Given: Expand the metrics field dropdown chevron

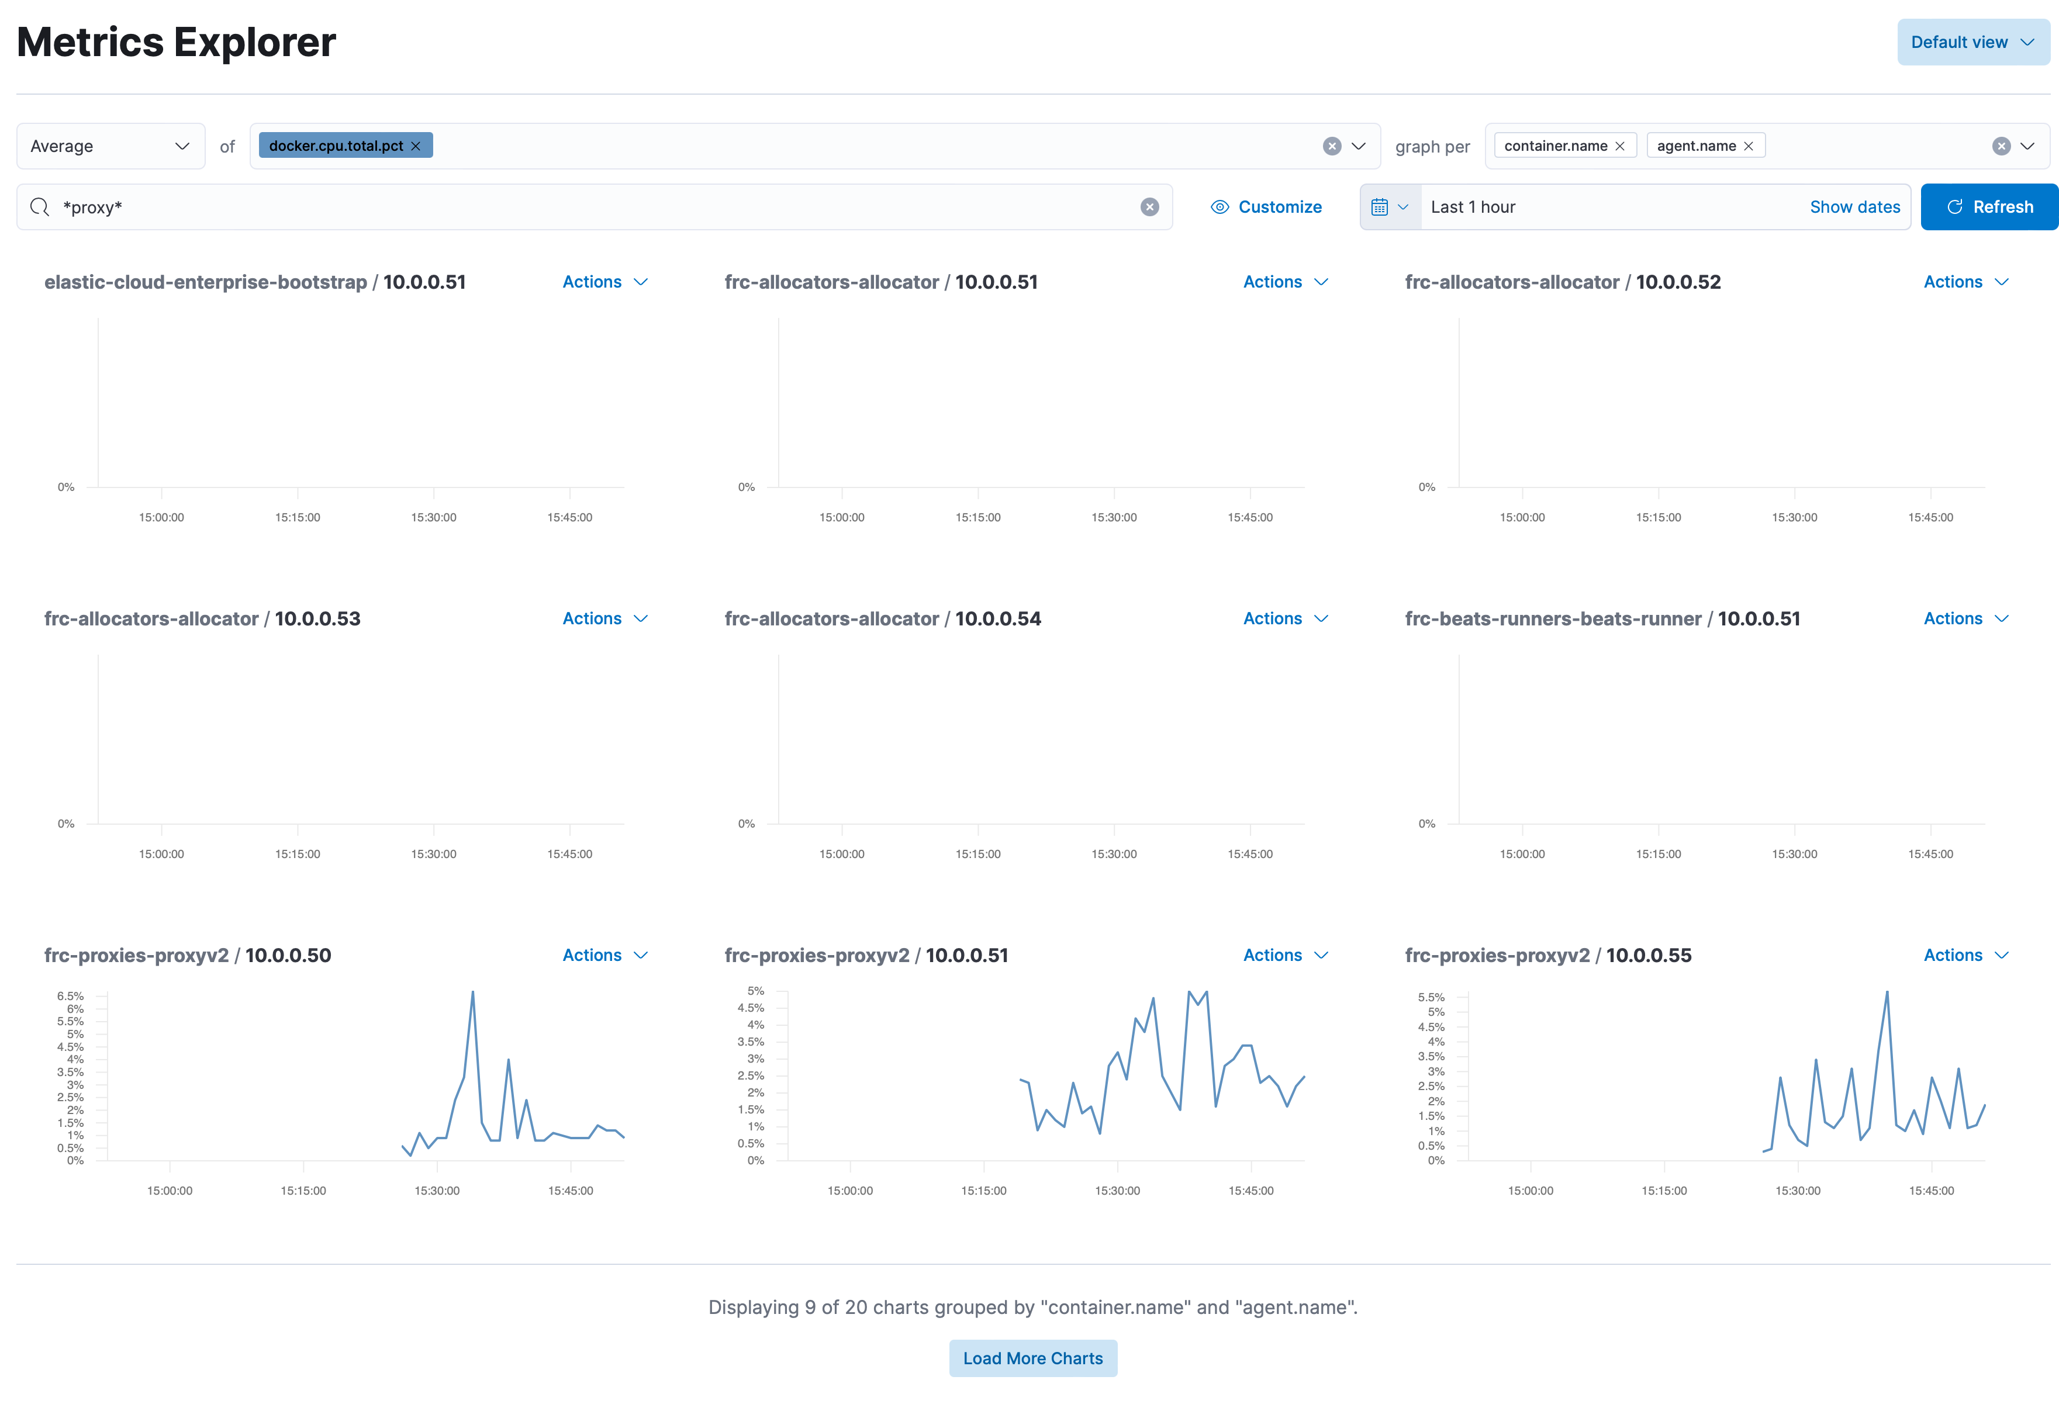Looking at the screenshot, I should (1359, 146).
